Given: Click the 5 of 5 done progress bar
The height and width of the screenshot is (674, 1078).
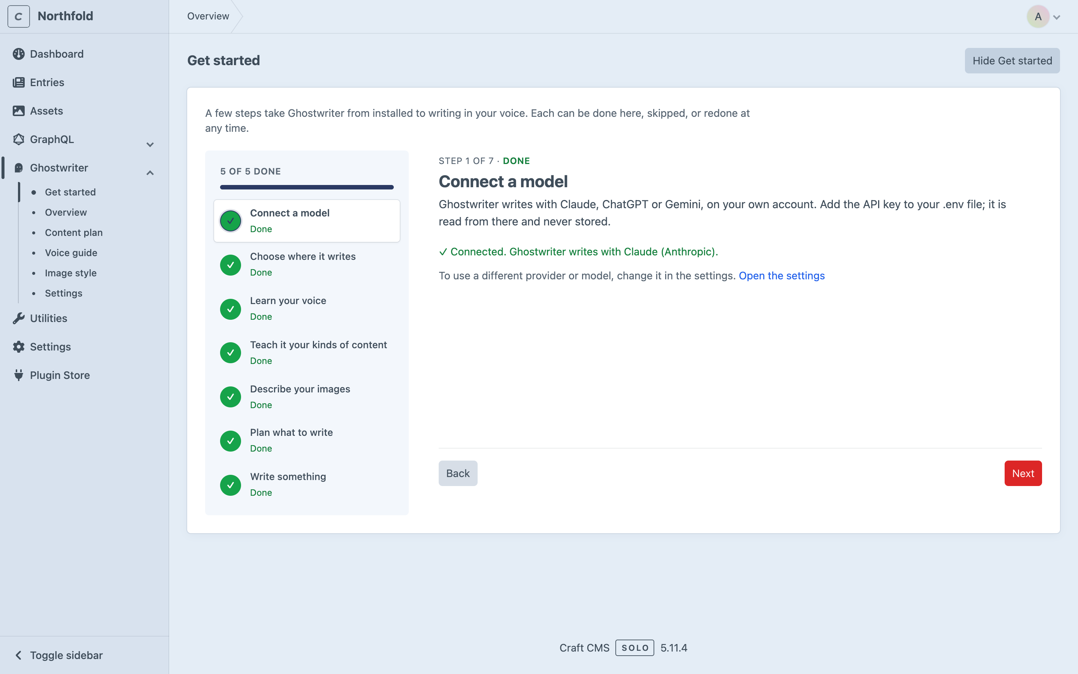Looking at the screenshot, I should tap(307, 187).
